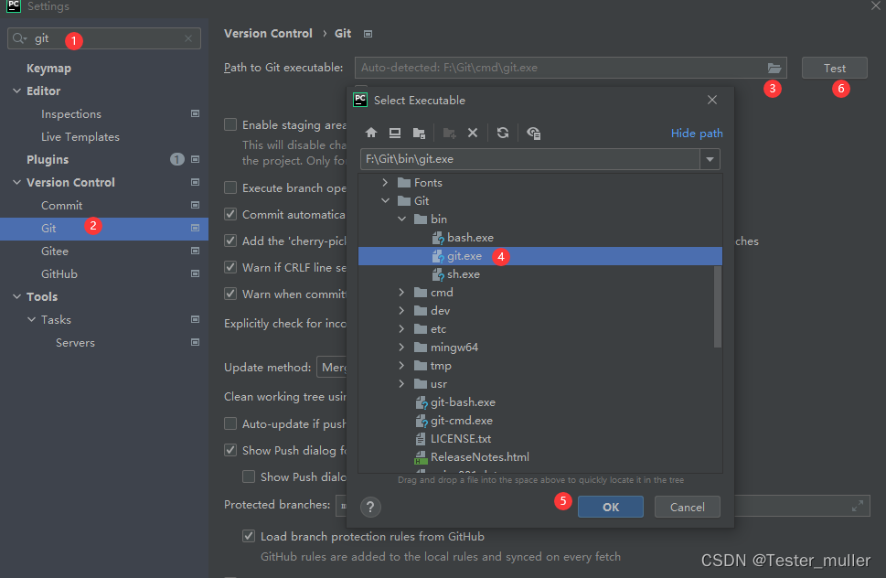The image size is (886, 578).
Task: Open Keymap settings page
Action: [48, 69]
